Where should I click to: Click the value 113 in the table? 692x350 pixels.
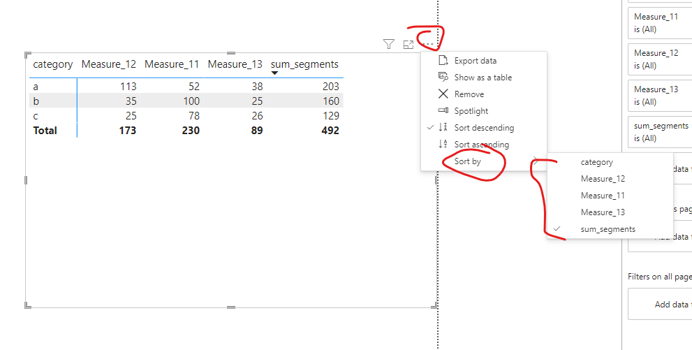point(128,87)
